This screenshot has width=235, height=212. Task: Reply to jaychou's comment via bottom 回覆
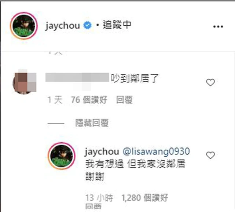pos(93,207)
